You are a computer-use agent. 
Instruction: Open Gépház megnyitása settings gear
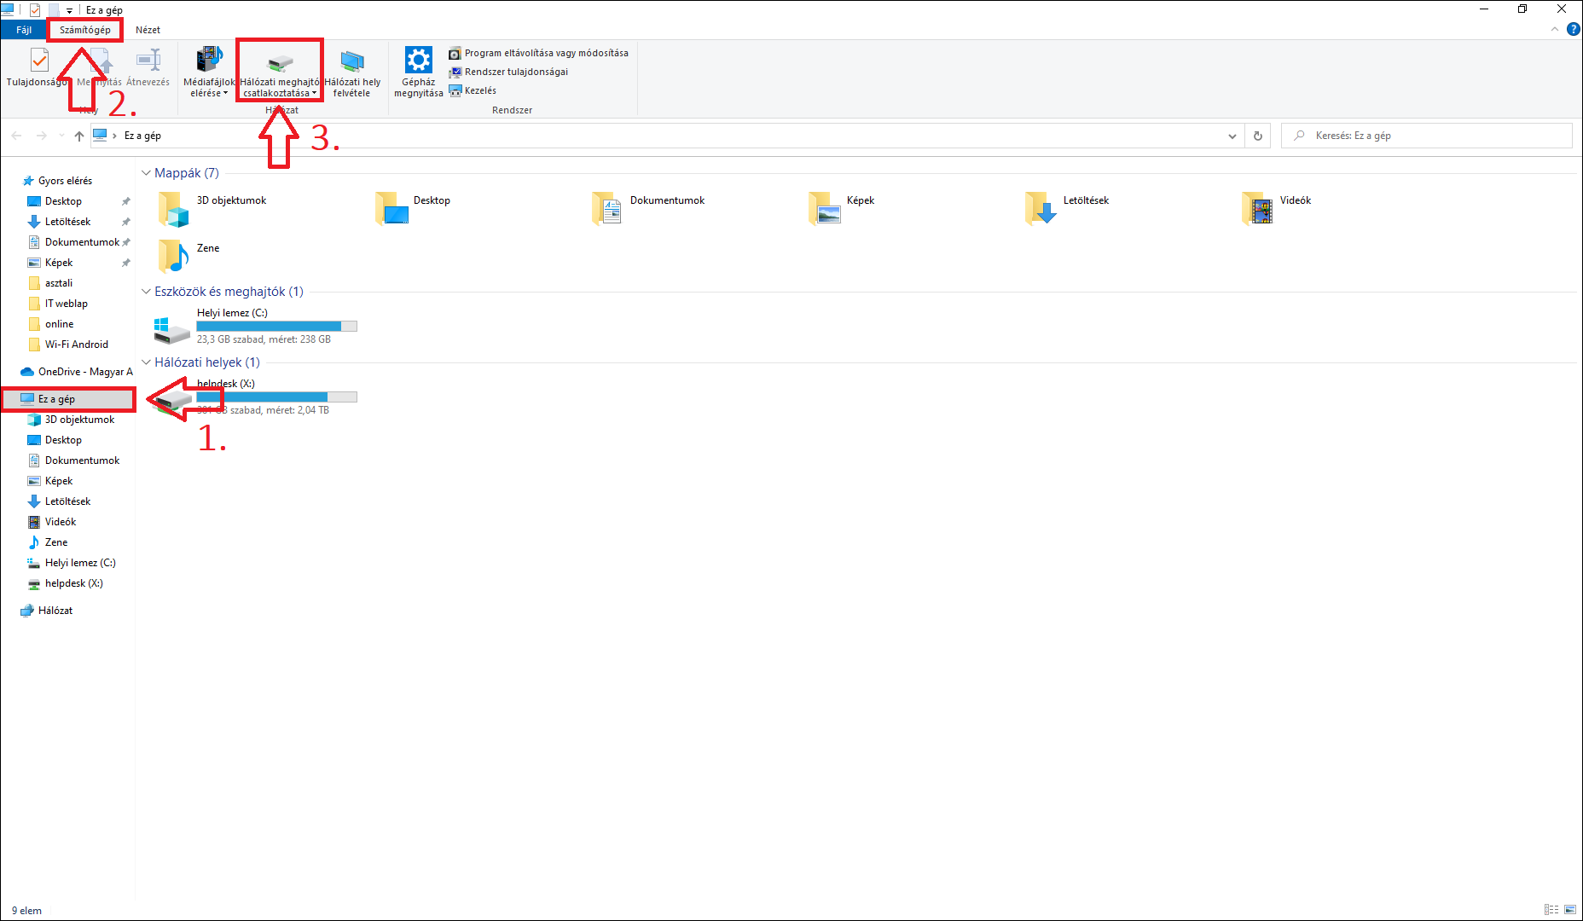[x=418, y=61]
